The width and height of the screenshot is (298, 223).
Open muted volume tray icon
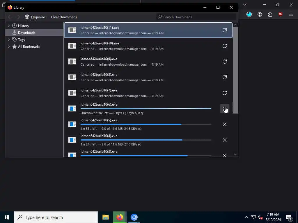tap(260, 217)
